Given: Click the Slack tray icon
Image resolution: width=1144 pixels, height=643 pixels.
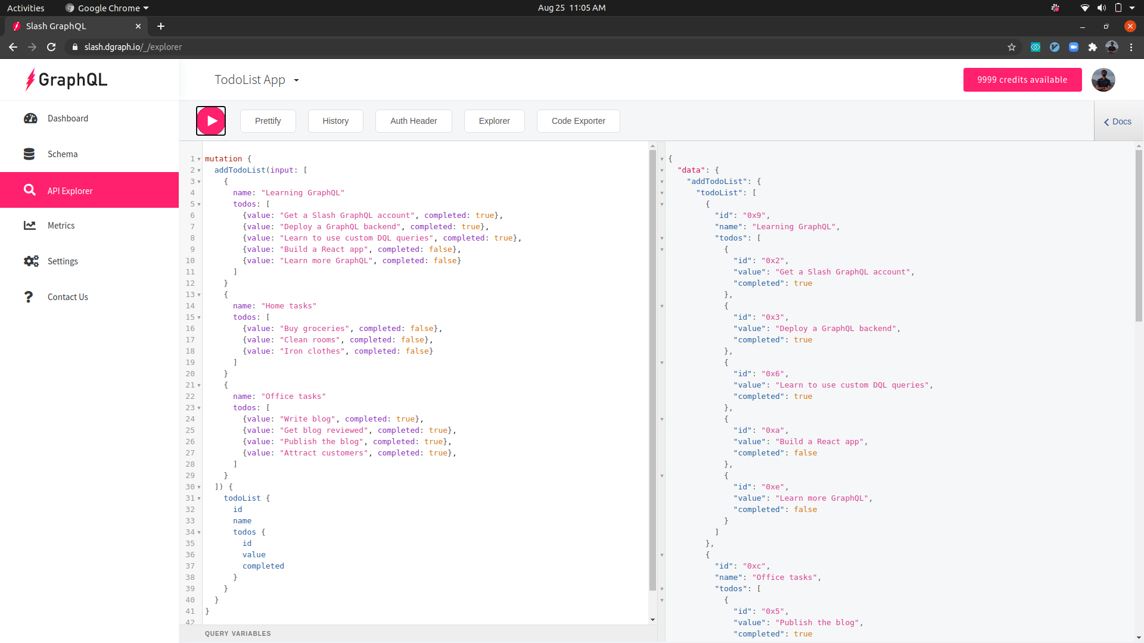Looking at the screenshot, I should point(1055,8).
